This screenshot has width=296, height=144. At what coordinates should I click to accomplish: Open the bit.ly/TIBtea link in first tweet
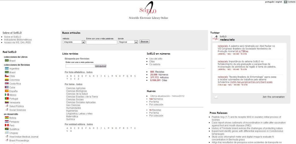click(242, 51)
